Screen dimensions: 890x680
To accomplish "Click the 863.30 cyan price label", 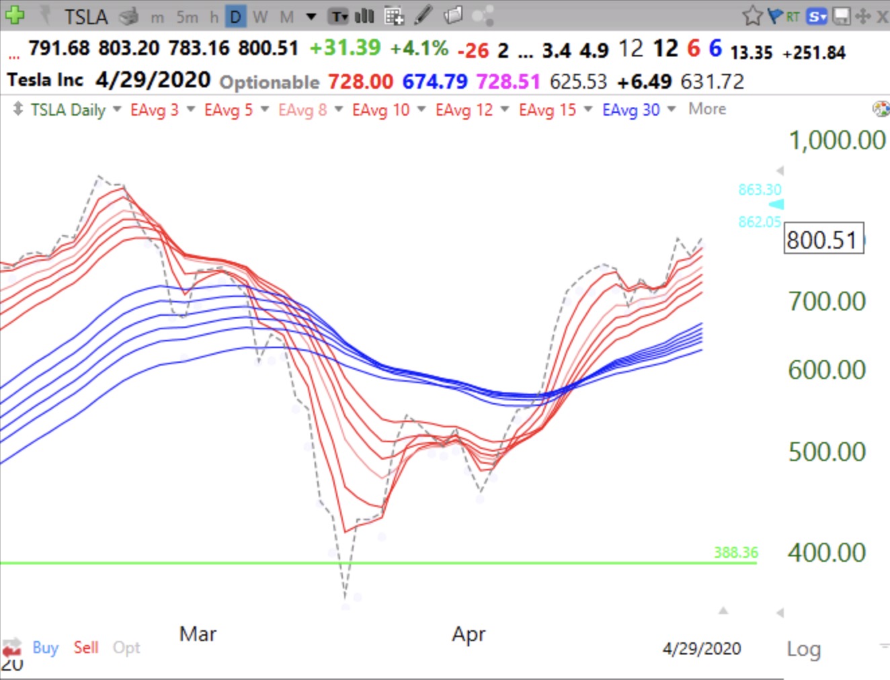I will [x=760, y=189].
